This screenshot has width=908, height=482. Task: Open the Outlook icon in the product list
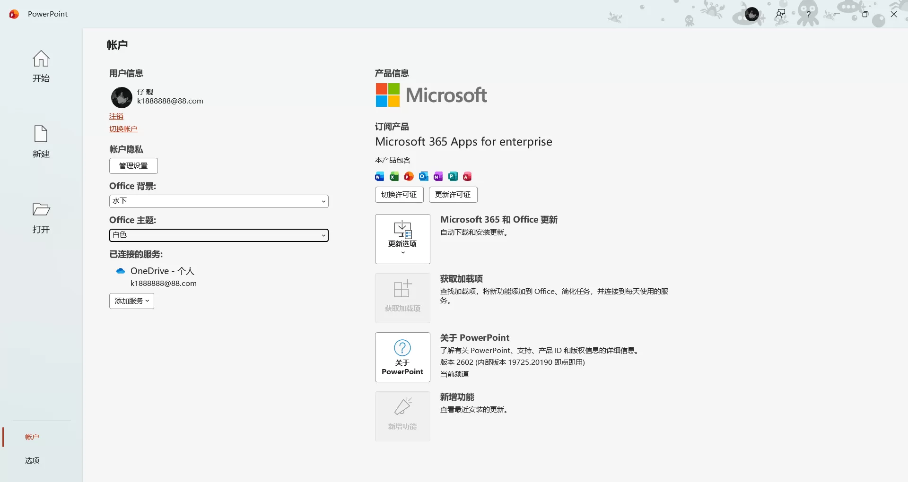[424, 176]
